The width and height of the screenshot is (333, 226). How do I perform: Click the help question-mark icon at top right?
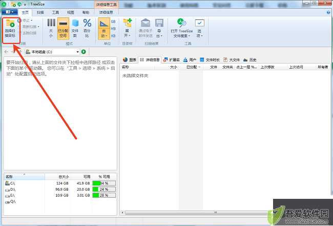(328, 12)
